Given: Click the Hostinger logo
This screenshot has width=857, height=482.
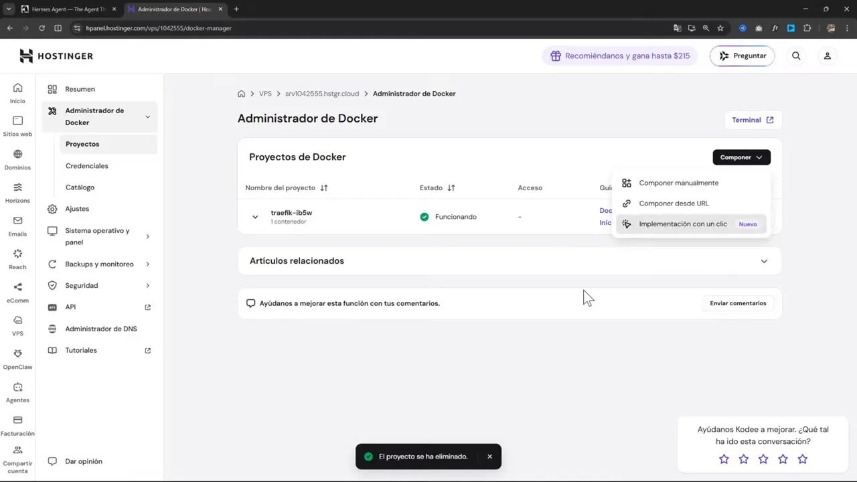Looking at the screenshot, I should pyautogui.click(x=56, y=56).
